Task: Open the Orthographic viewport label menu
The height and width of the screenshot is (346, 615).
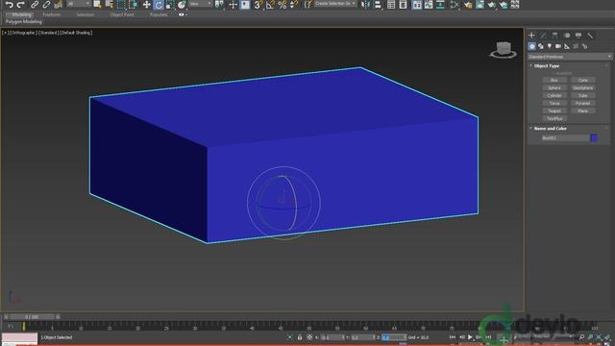Action: tap(23, 33)
